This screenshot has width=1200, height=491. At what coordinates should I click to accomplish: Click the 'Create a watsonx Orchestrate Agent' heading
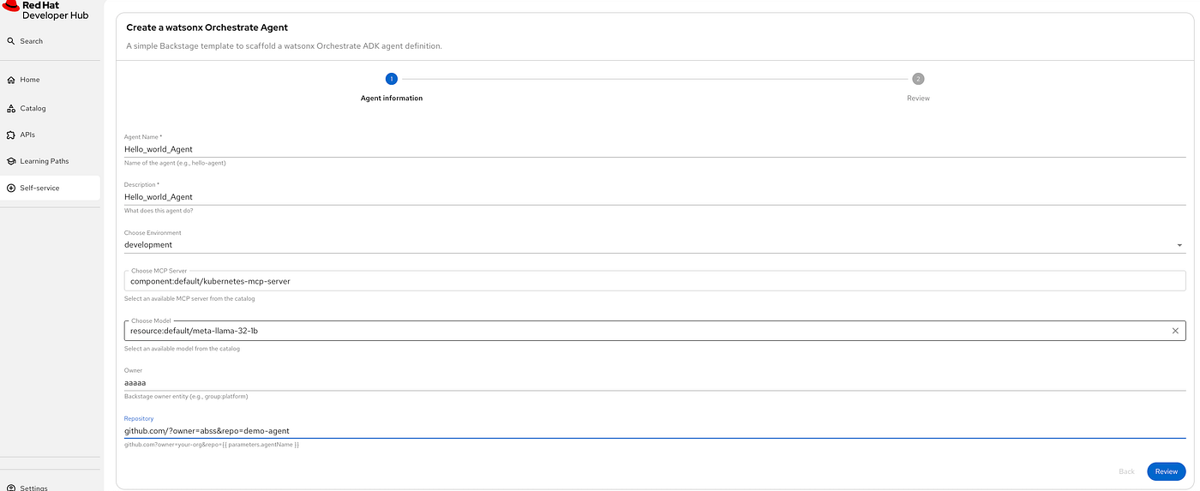pyautogui.click(x=207, y=27)
